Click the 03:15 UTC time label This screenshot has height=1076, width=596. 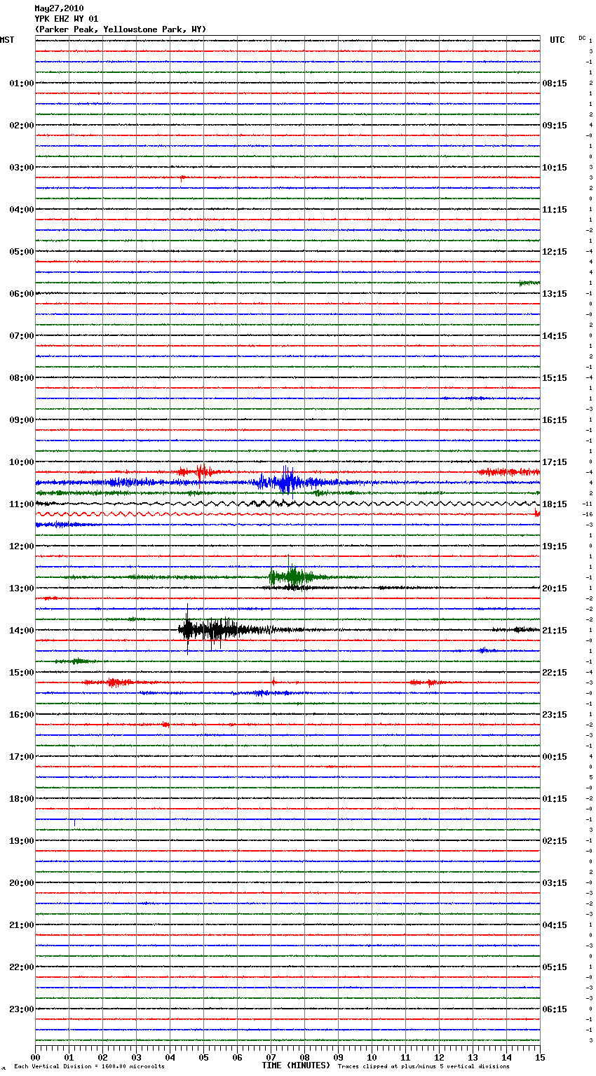pos(555,883)
